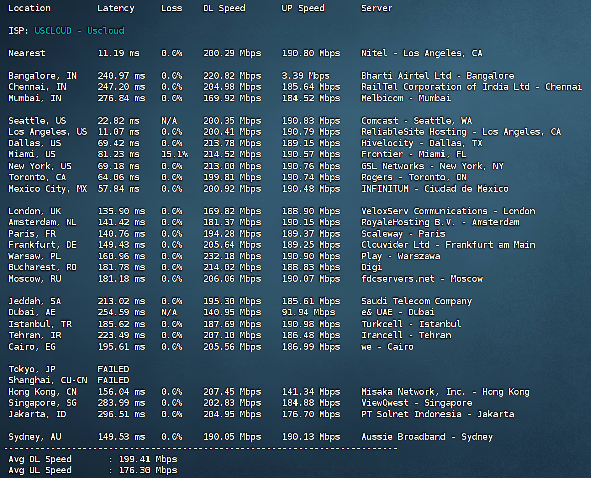This screenshot has width=591, height=478.
Task: Click Play - Warszawa server
Action: [x=401, y=256]
